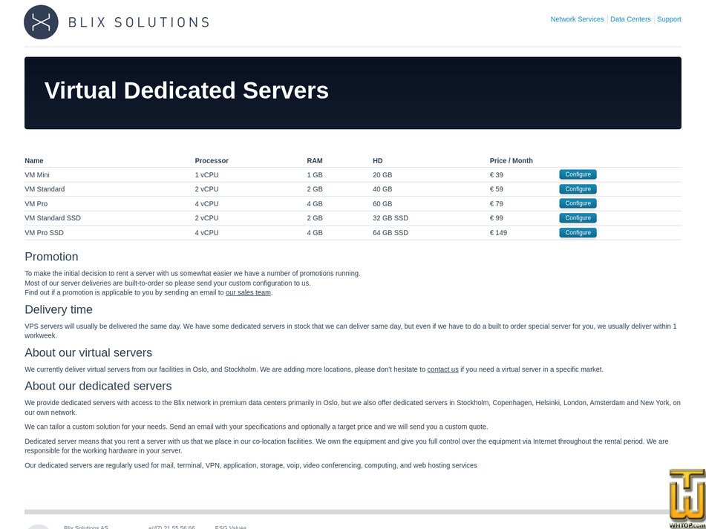Configure the VM Standard SSD server

pos(578,217)
